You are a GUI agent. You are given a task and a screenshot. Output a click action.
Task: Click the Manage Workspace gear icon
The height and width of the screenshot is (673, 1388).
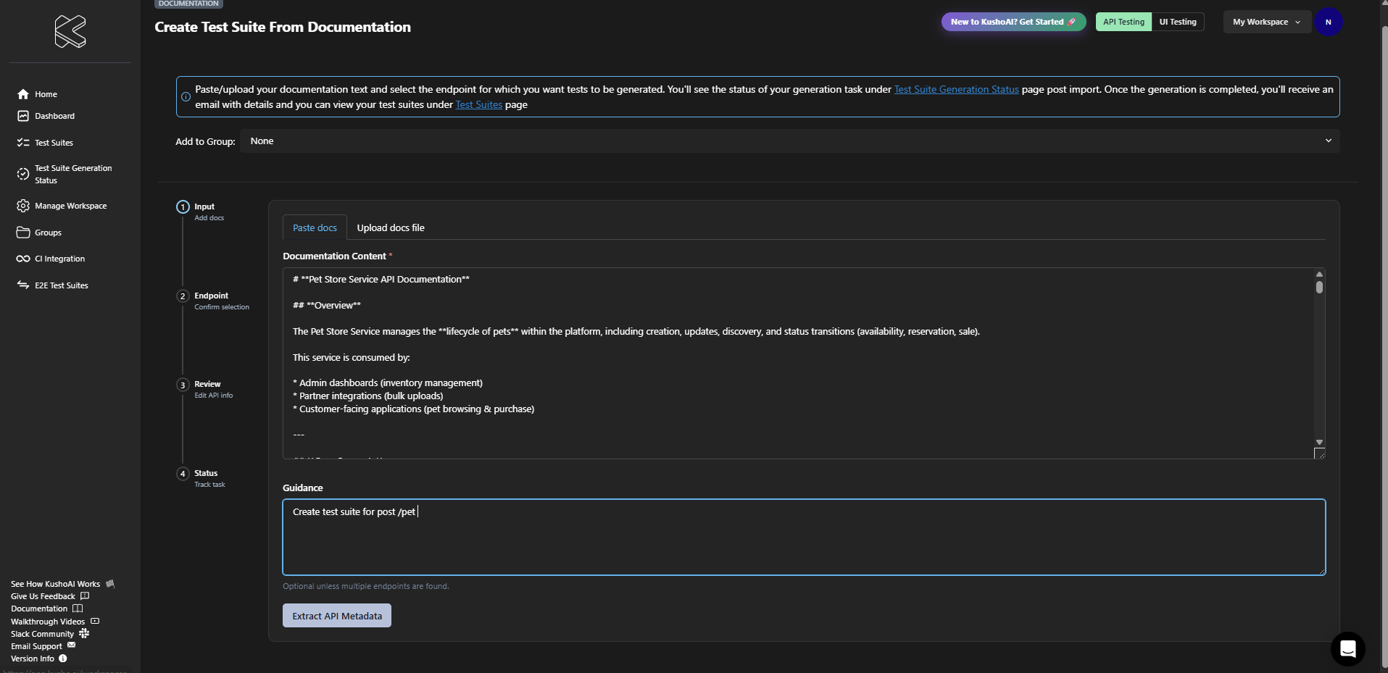23,206
